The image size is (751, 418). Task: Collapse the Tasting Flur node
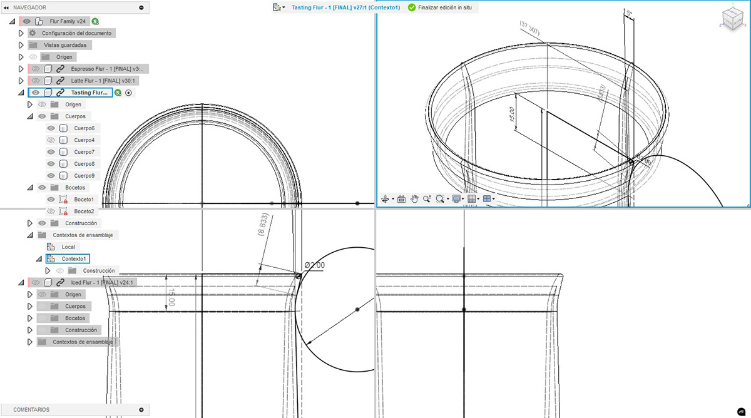(x=21, y=93)
